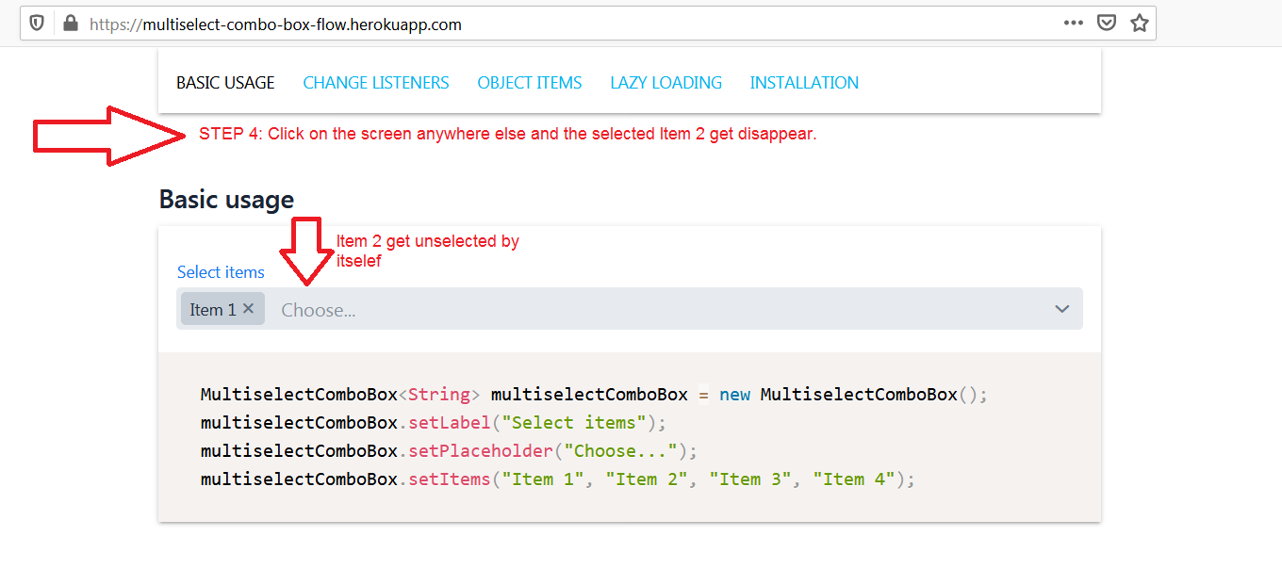Click the Item 1 selected chip label
Screen dimensions: 1282x569
212,309
